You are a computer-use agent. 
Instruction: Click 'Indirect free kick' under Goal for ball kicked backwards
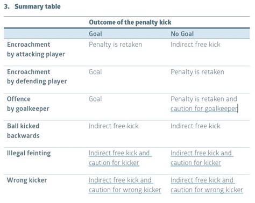pos(114,126)
